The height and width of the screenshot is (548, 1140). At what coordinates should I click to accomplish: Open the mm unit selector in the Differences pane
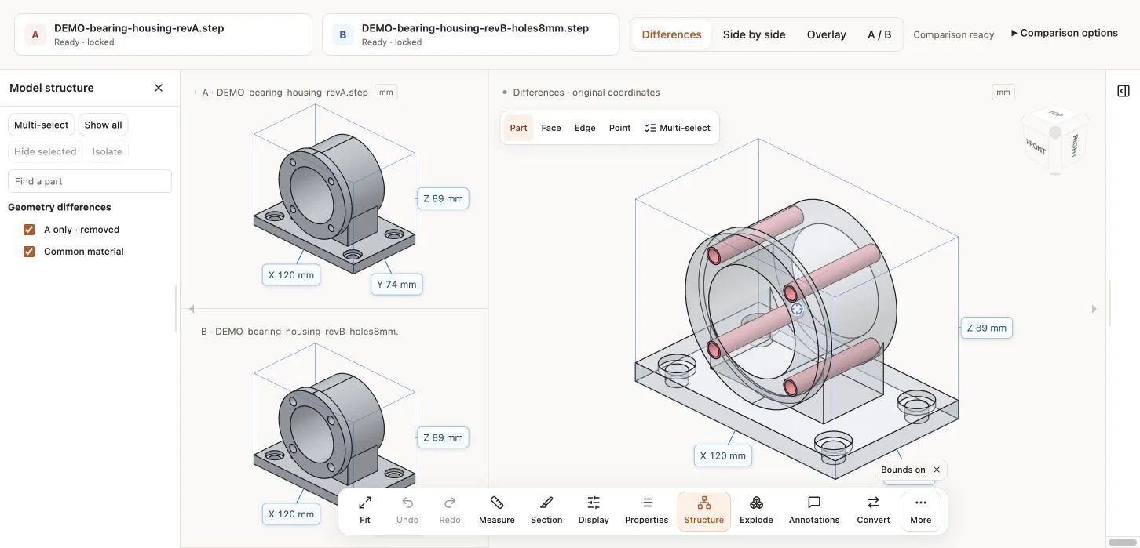pos(1003,93)
